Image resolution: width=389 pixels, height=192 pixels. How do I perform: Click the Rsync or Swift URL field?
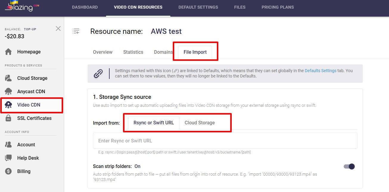(225, 141)
